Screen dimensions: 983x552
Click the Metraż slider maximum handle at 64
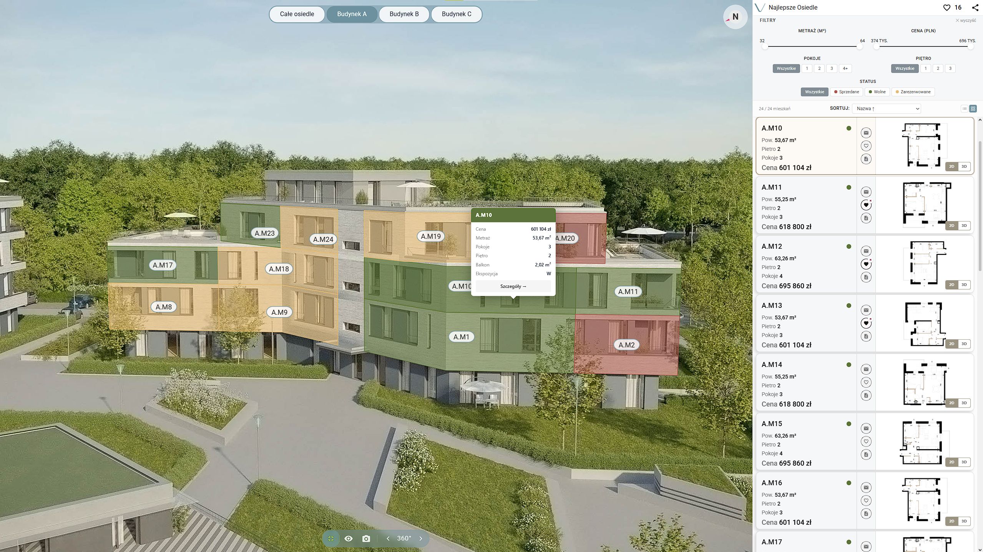(860, 47)
